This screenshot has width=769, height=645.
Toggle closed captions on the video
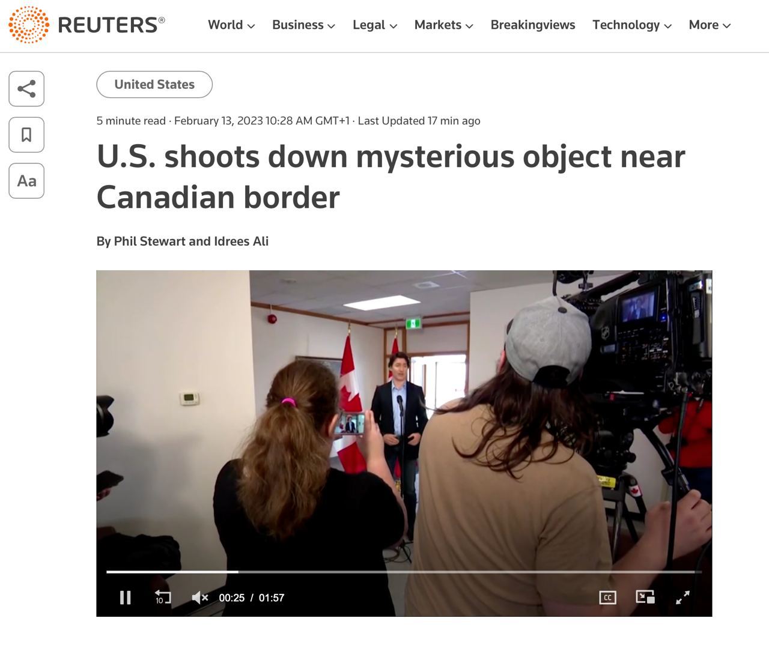pyautogui.click(x=607, y=598)
